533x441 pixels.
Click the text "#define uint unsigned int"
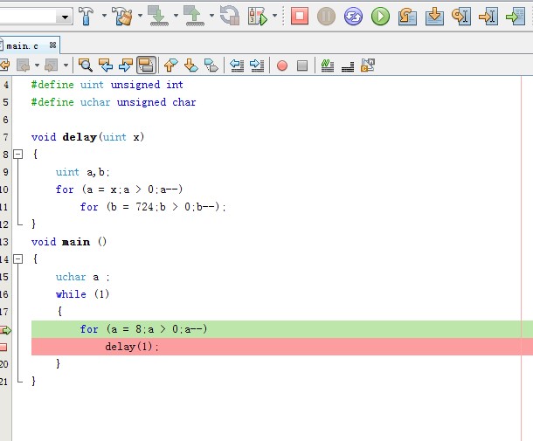click(x=107, y=85)
